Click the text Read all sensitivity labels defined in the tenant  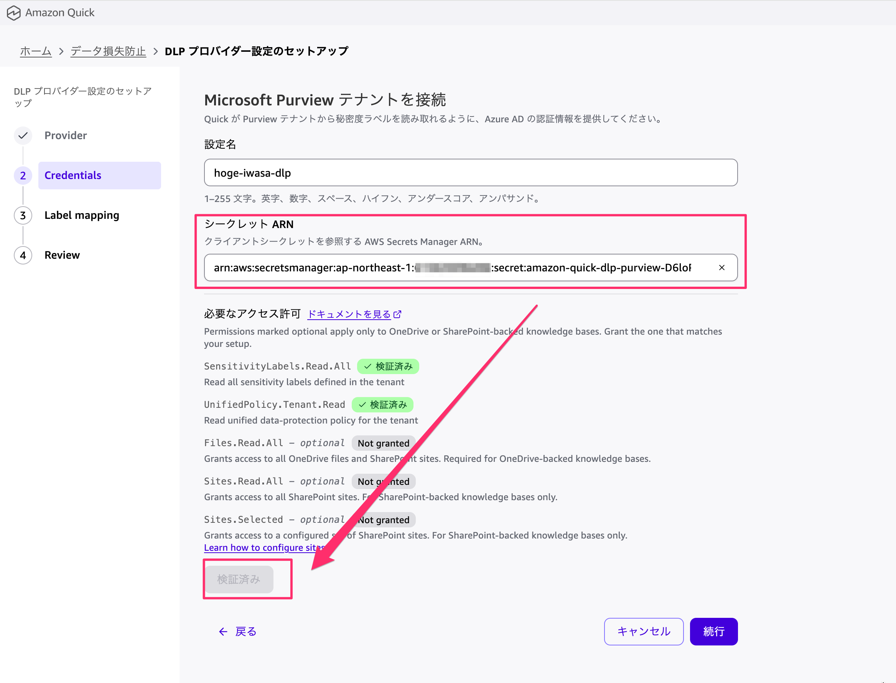tap(305, 382)
